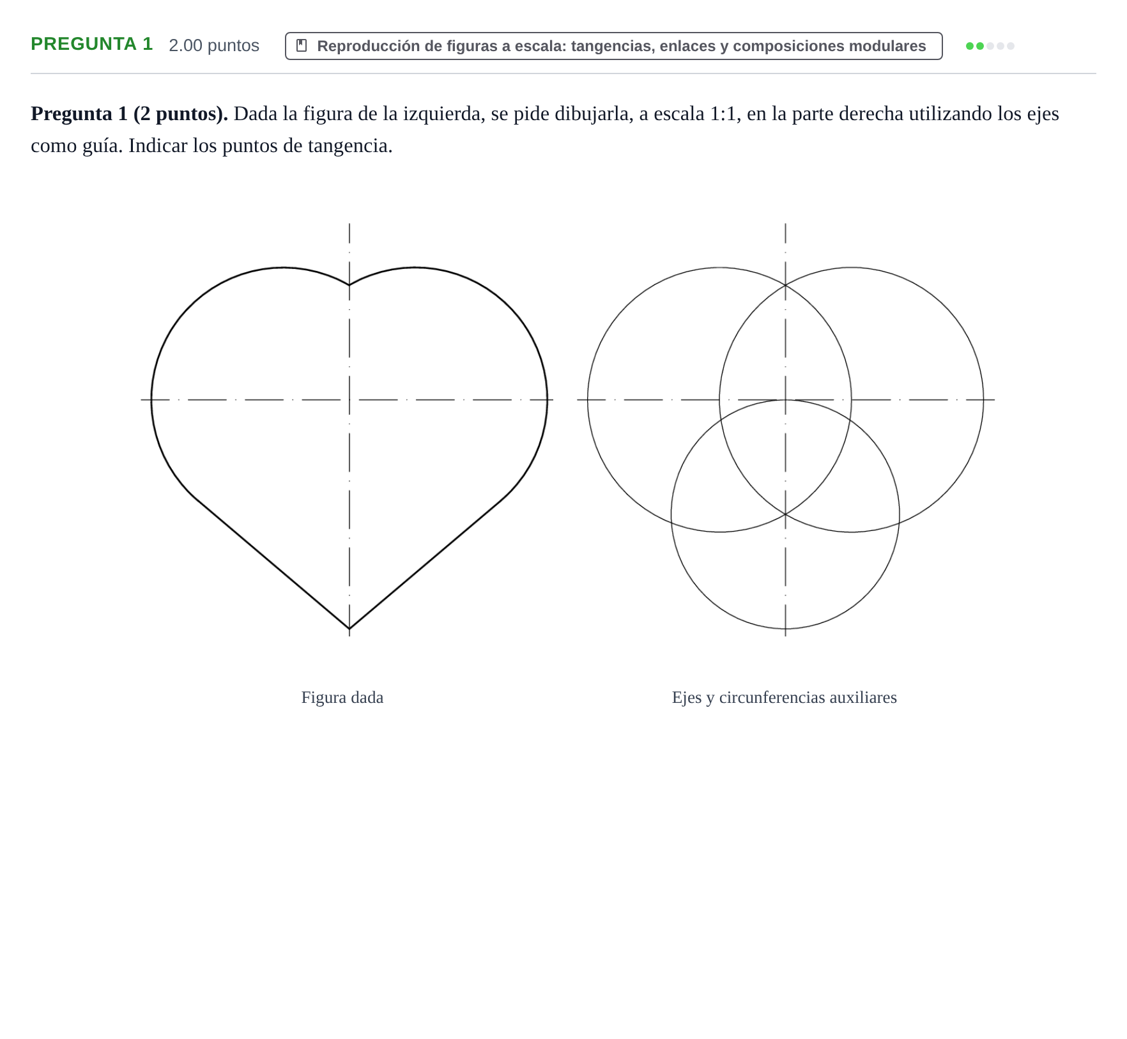Image resolution: width=1127 pixels, height=1039 pixels.
Task: Select the auxiliary circles drawing on the right
Action: coord(785,429)
